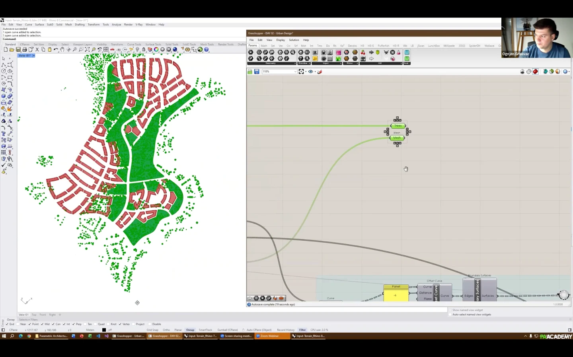The height and width of the screenshot is (357, 573).
Task: Expand the Geometry panel in Grasshopper ribbon
Action: [x=295, y=63]
